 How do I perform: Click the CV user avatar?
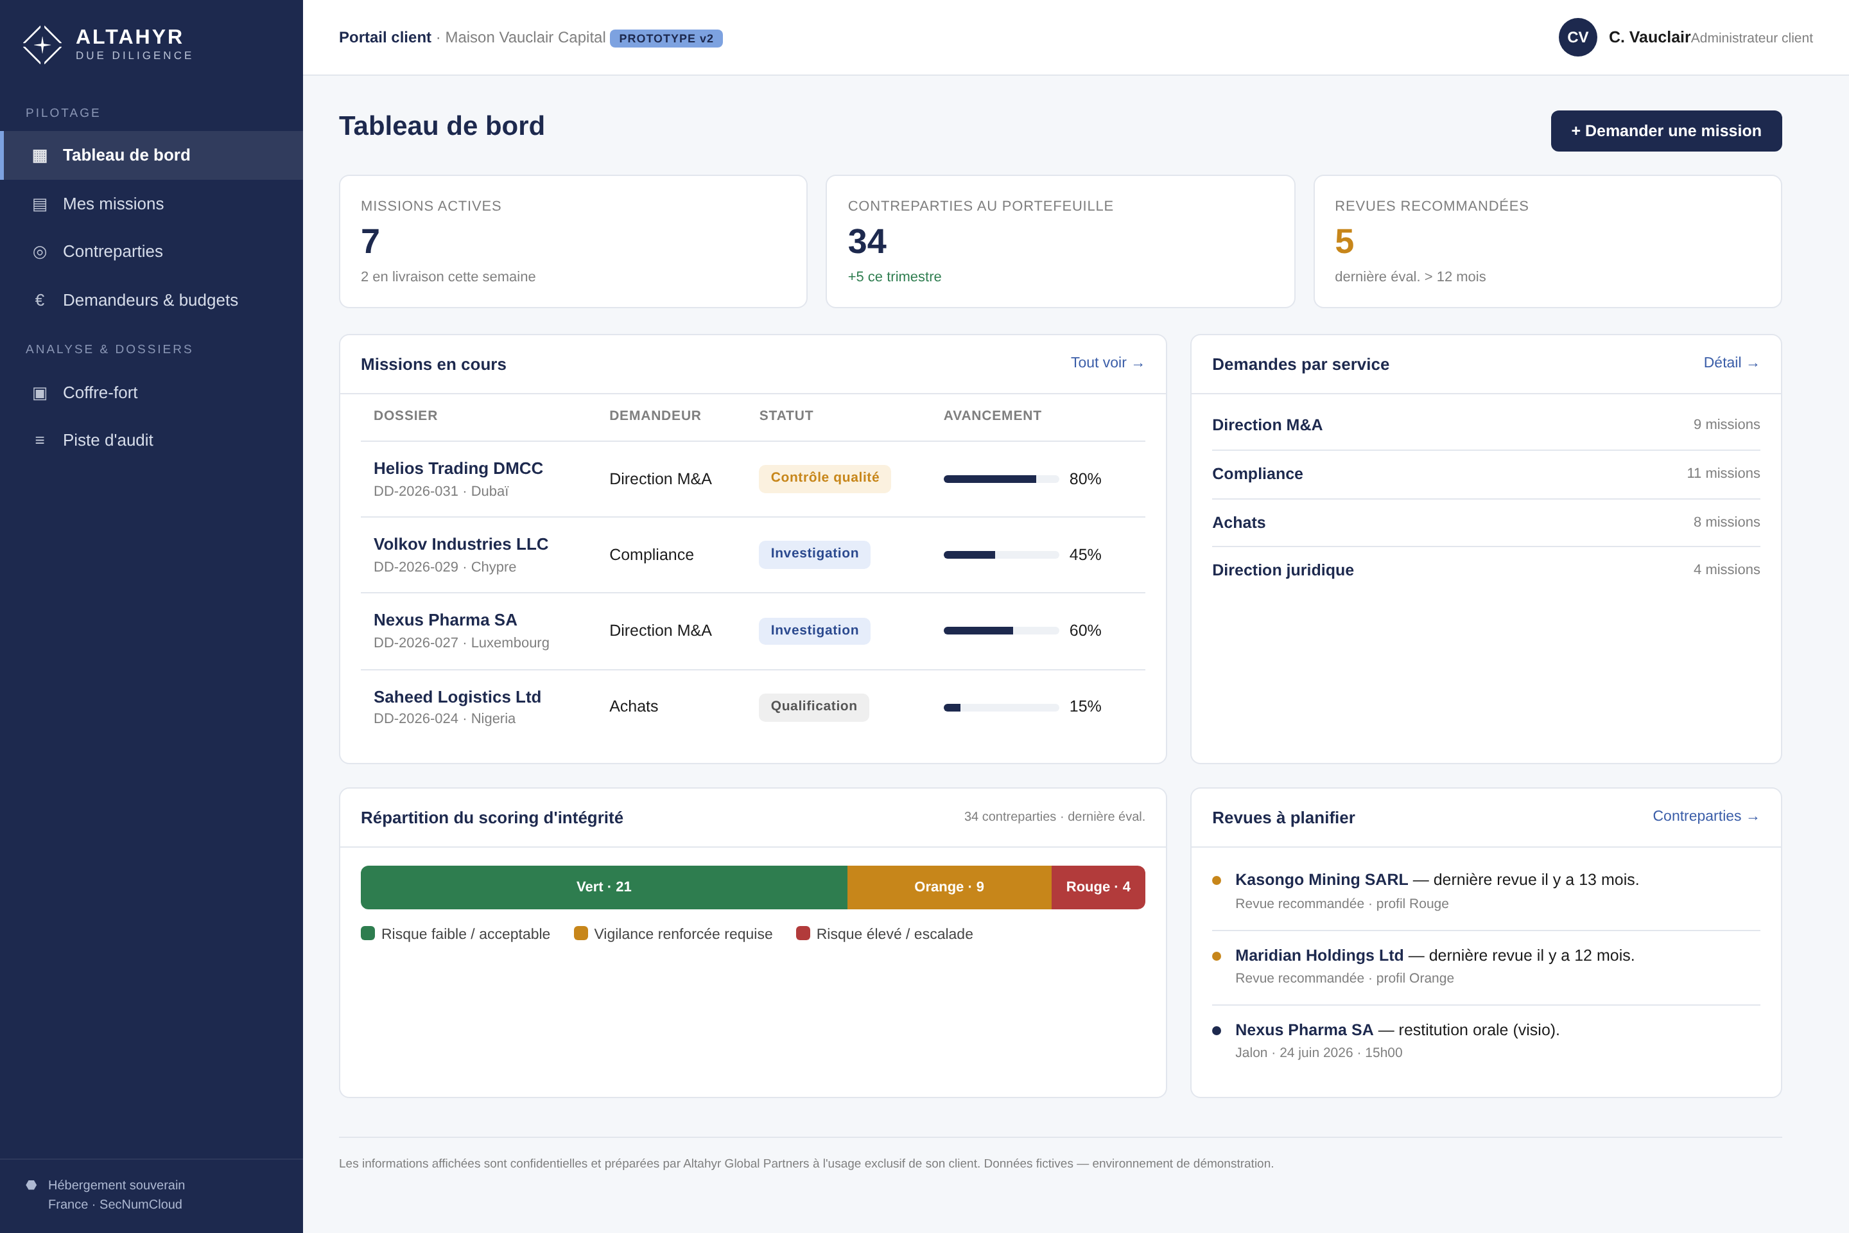[1577, 37]
